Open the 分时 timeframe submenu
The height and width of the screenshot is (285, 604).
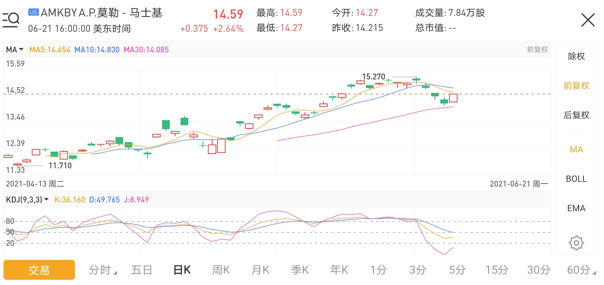click(x=103, y=270)
